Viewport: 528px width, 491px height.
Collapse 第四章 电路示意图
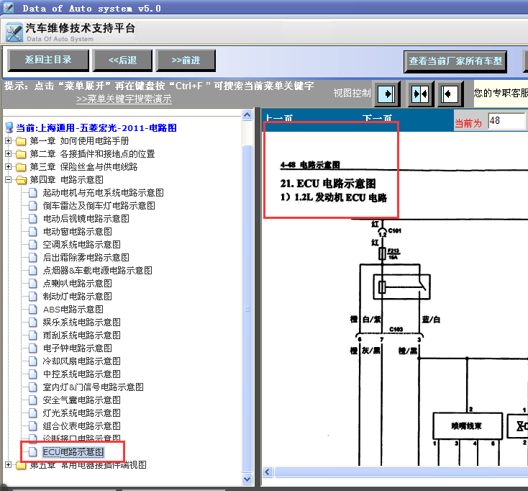point(9,179)
